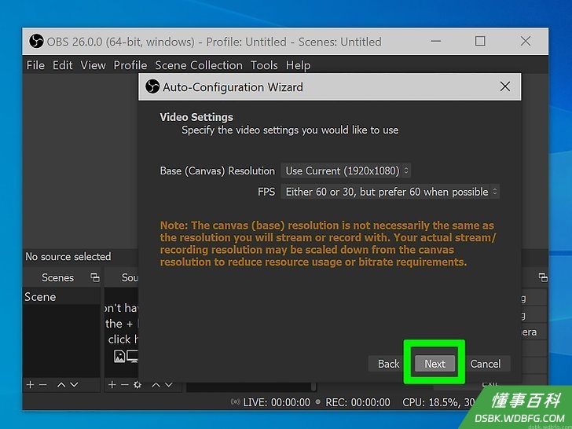Minimize the OBS main window
Image resolution: width=572 pixels, height=429 pixels.
(436, 41)
